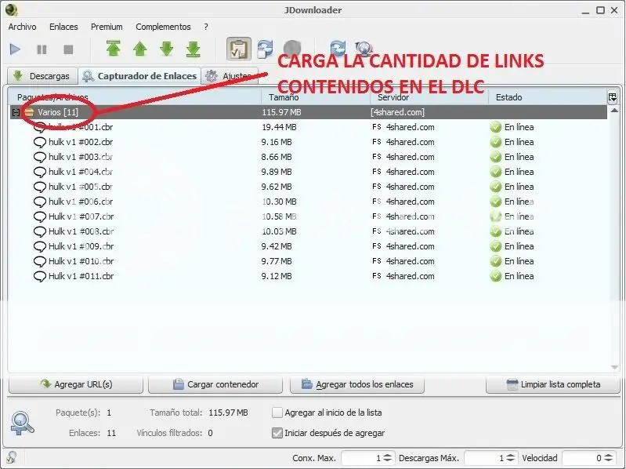Viewport: 626px width, 469px height.
Task: Switch to the Ajustes tab
Action: tap(230, 76)
